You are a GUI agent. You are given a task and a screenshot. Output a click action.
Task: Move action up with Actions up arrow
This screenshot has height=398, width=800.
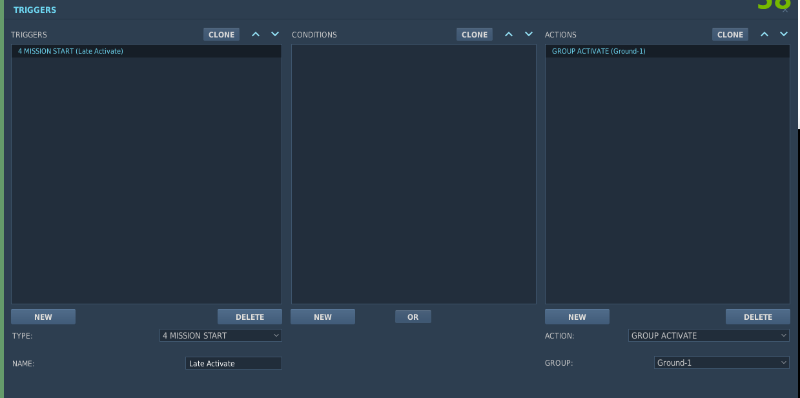coord(764,34)
